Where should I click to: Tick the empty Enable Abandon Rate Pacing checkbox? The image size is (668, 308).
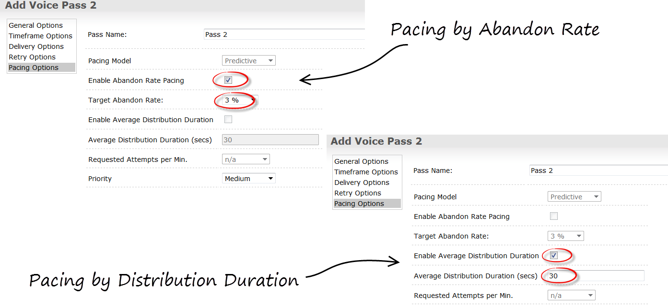coord(554,216)
